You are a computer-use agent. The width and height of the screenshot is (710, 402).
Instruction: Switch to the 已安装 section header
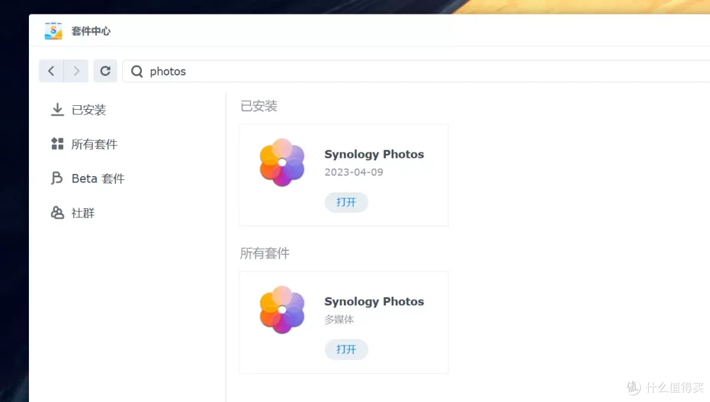[x=258, y=106]
